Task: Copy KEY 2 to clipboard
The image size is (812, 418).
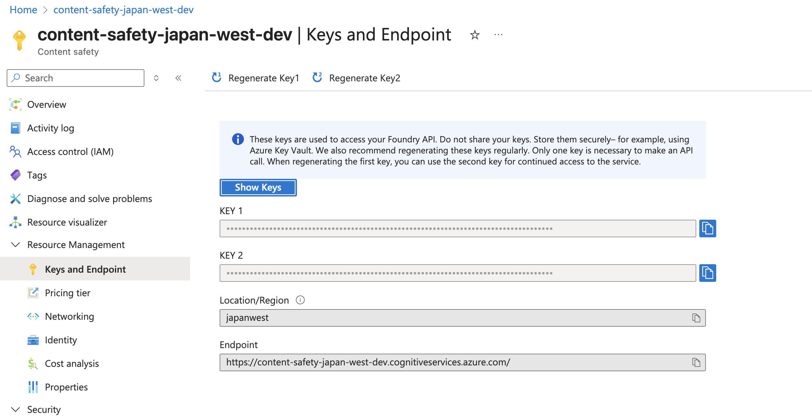Action: point(707,273)
